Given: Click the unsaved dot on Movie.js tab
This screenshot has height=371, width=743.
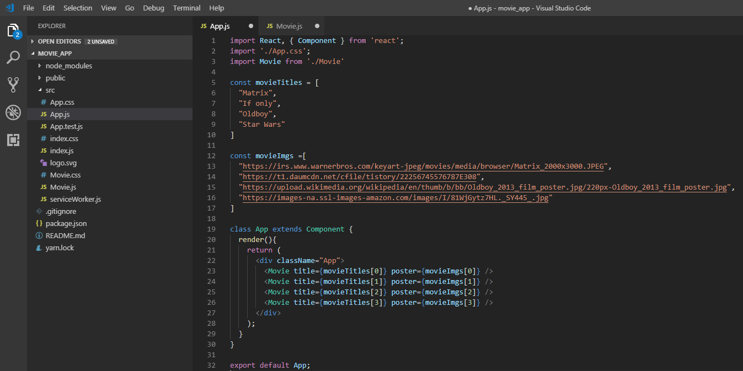Looking at the screenshot, I should (x=317, y=26).
